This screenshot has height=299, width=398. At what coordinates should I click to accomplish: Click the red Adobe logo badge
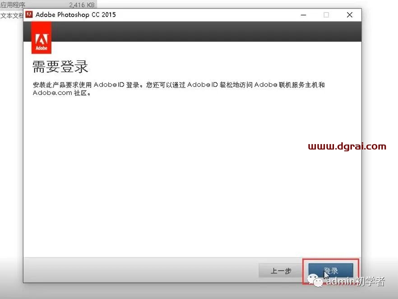[x=42, y=38]
